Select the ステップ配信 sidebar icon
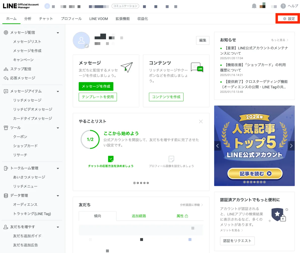Screen dimensions: 300x253 point(5,69)
